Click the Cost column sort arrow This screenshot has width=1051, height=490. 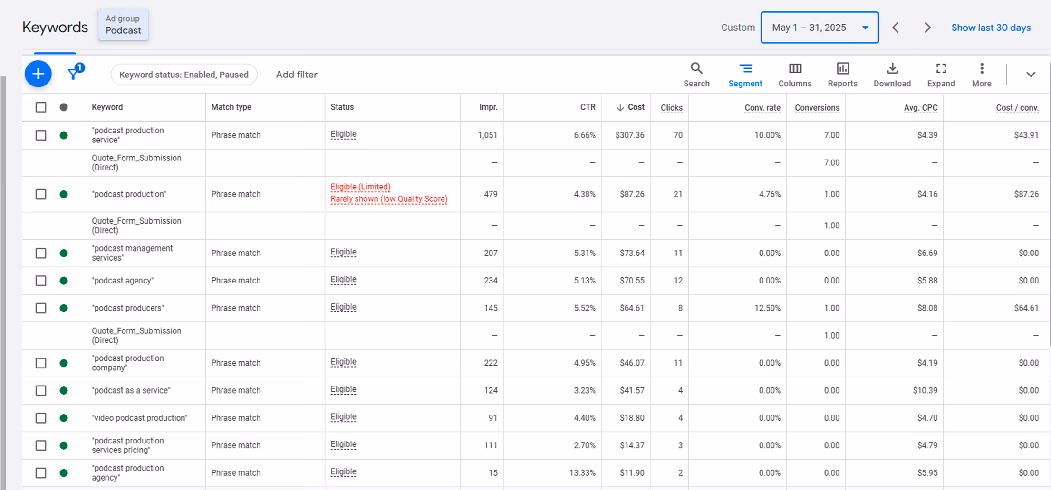621,107
